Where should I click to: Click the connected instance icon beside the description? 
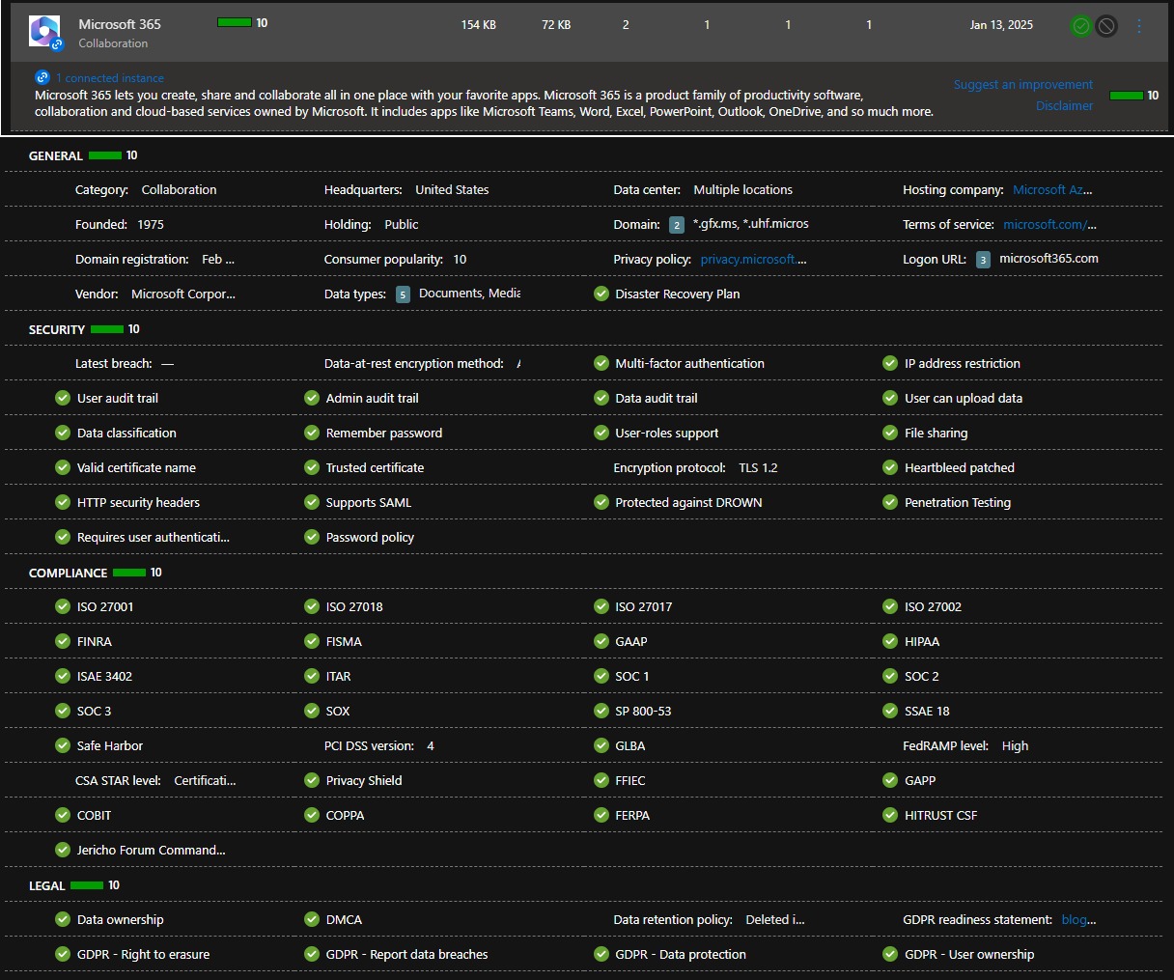pyautogui.click(x=42, y=77)
